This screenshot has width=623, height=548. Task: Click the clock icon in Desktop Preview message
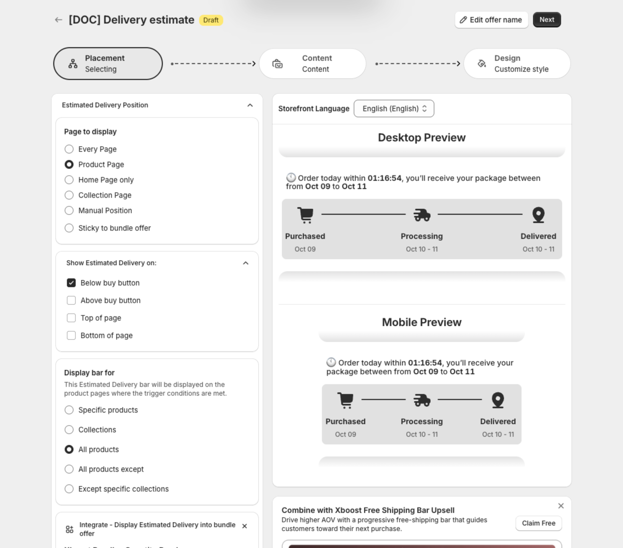click(x=291, y=178)
